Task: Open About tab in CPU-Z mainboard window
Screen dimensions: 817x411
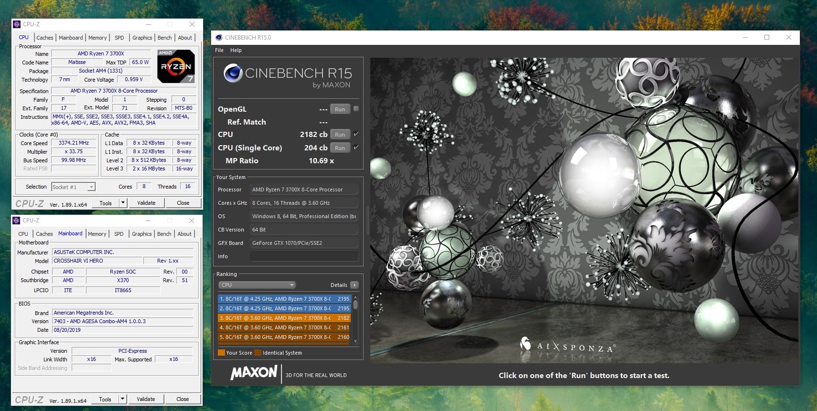Action: (x=184, y=234)
